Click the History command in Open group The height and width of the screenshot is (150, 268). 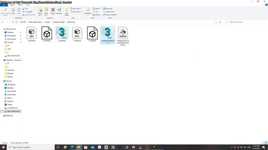click(x=97, y=15)
